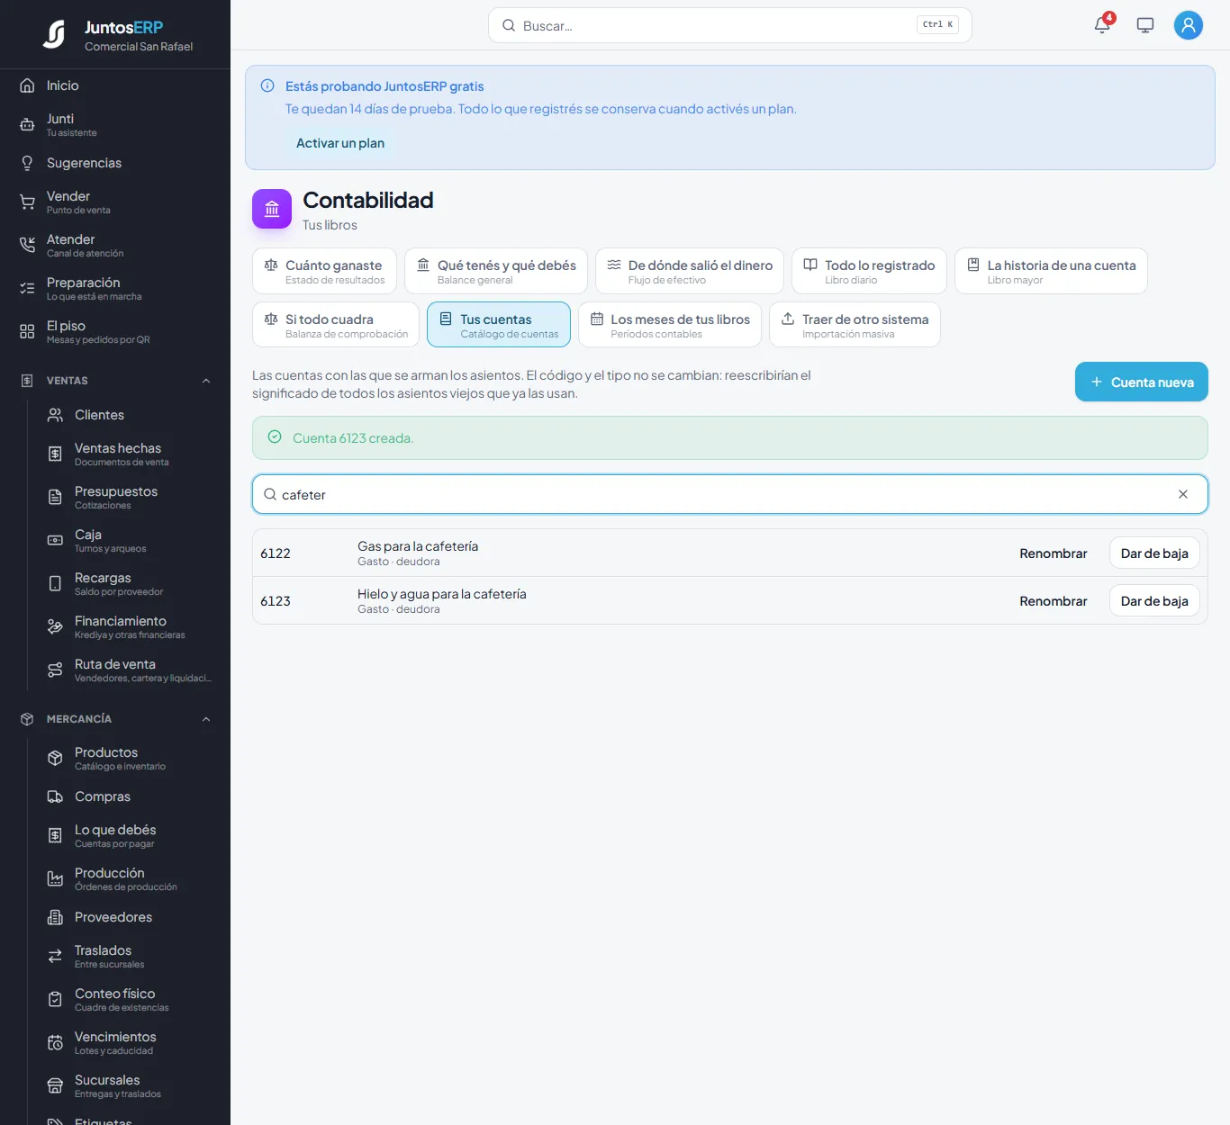Click the El piso grid icon

pyautogui.click(x=27, y=332)
